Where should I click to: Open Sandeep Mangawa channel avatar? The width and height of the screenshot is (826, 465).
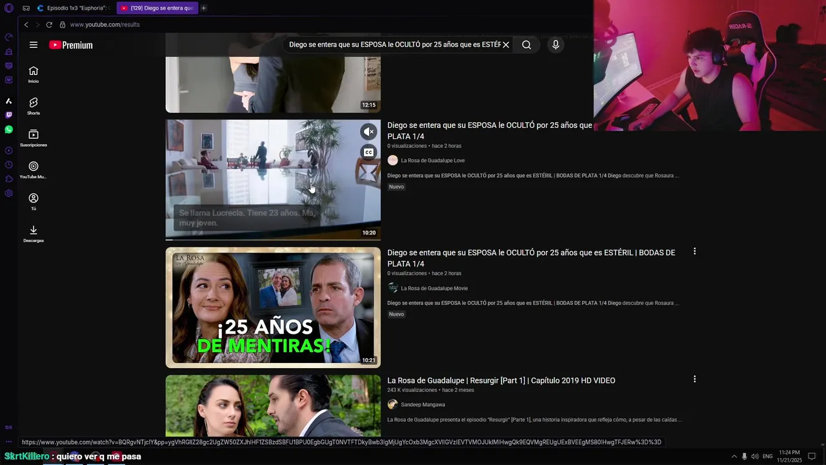[x=392, y=404]
